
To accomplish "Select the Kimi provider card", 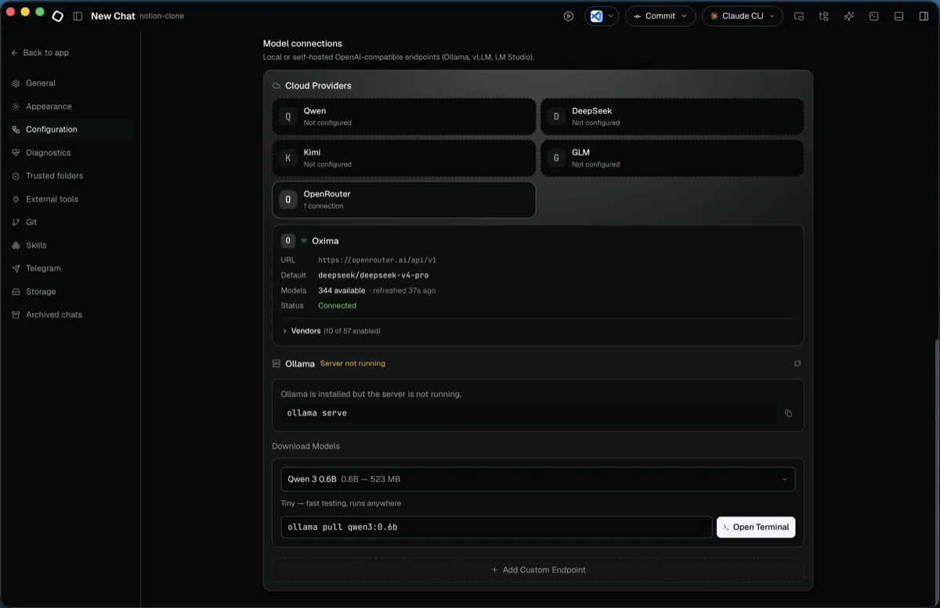I will click(403, 158).
